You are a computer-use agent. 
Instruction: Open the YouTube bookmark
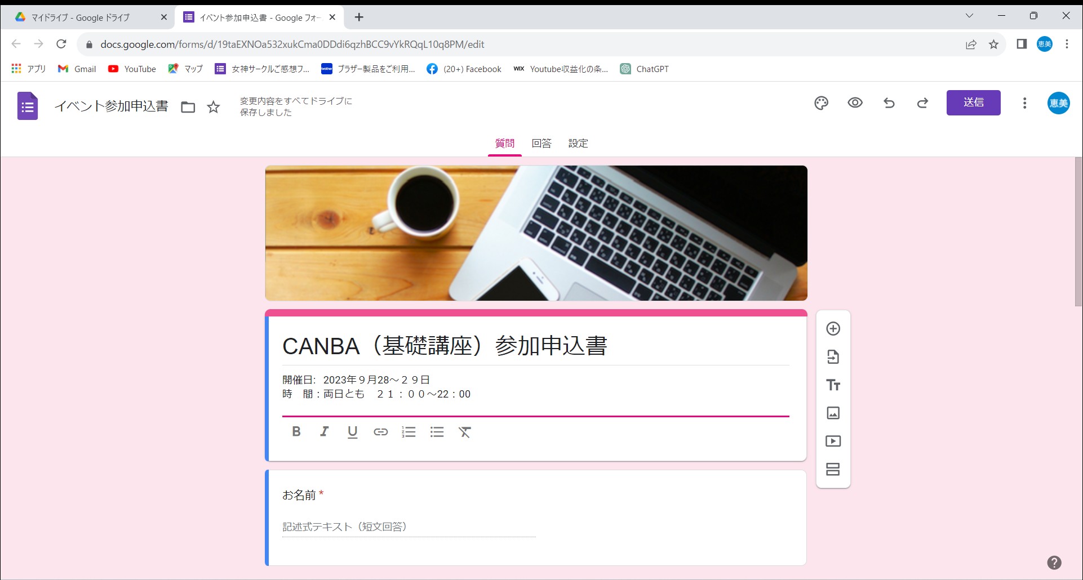[132, 69]
